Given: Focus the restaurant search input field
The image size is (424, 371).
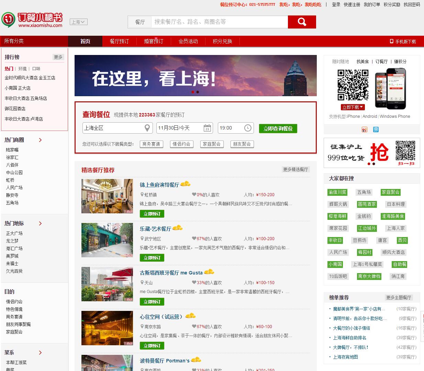Looking at the screenshot, I should [x=220, y=22].
